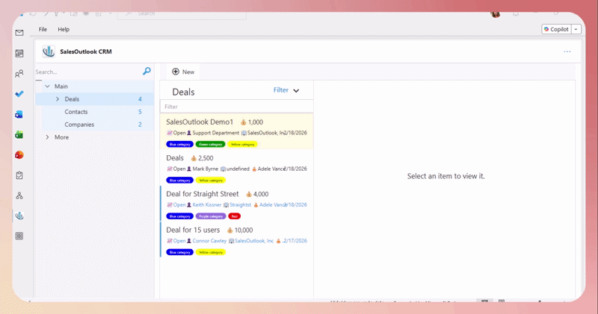Open the Mail module in the Outlook sidebar

[19, 33]
